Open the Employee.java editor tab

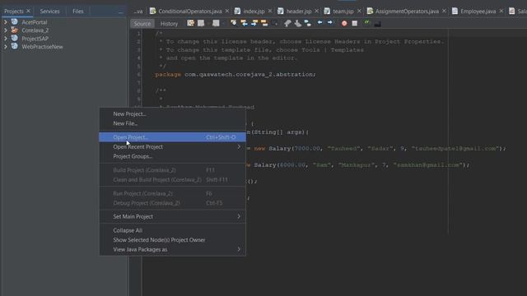478,11
